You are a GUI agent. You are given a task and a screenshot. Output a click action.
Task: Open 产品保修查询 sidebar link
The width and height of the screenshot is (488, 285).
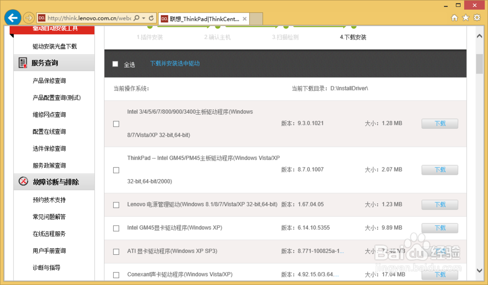pyautogui.click(x=49, y=81)
